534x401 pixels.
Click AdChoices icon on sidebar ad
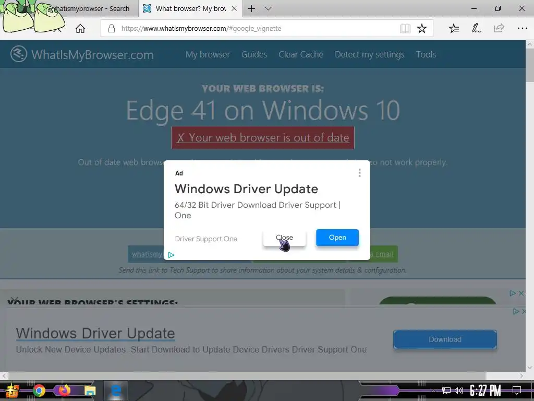click(x=513, y=293)
